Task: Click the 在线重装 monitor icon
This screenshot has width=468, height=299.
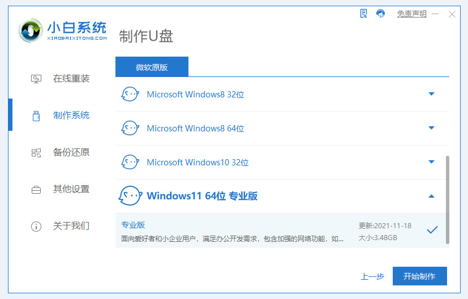Action: coord(36,79)
